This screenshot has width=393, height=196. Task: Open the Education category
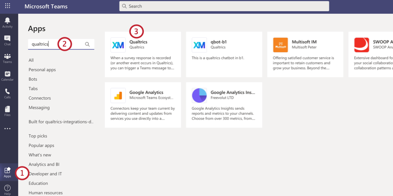(x=38, y=184)
